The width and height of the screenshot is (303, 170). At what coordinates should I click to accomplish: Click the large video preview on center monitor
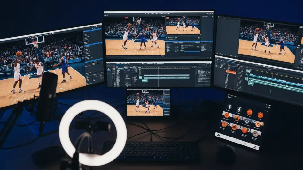[x=135, y=36]
